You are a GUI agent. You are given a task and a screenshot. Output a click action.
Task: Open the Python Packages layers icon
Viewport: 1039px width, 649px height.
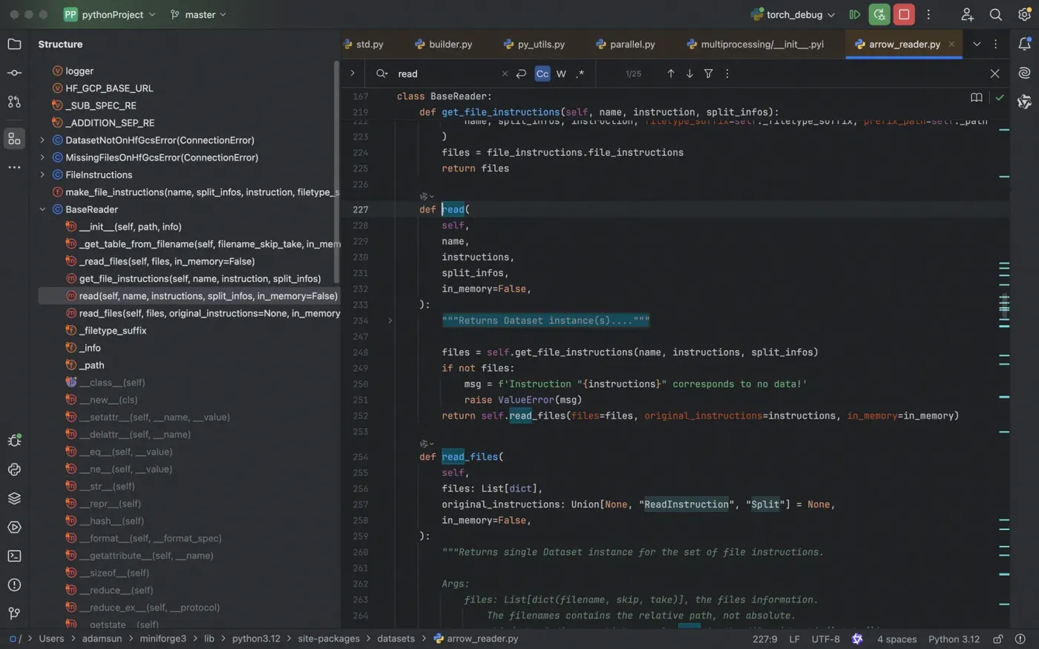14,498
